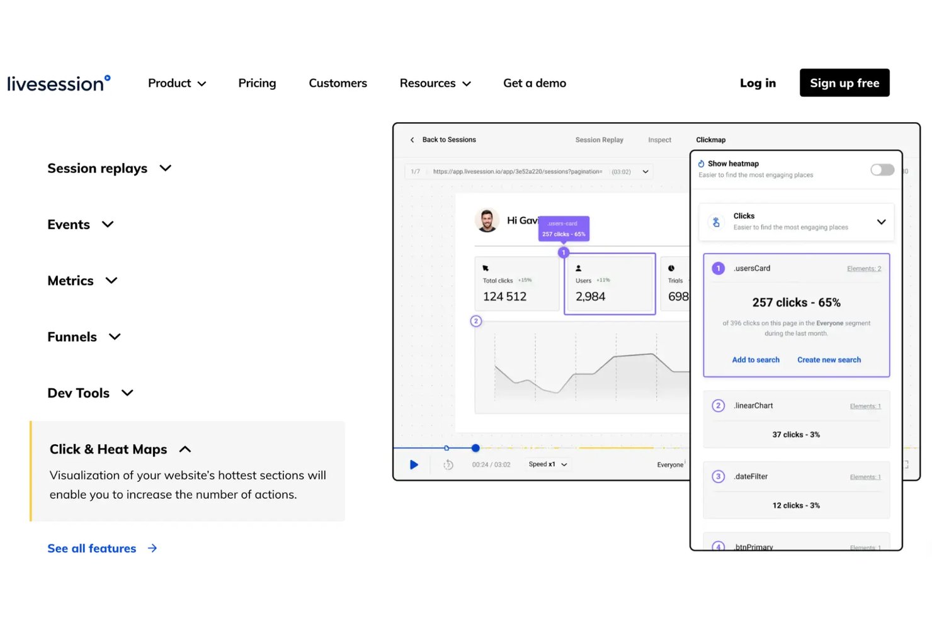Viewport: 932px width, 621px height.
Task: Expand the Funnels feature section
Action: pyautogui.click(x=84, y=337)
